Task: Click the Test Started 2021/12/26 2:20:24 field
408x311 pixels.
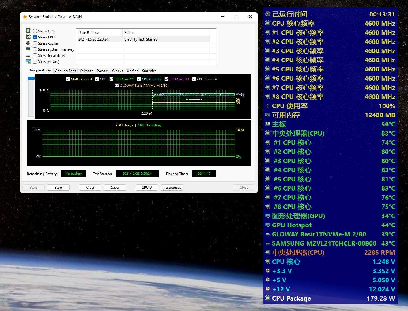Action: point(137,174)
